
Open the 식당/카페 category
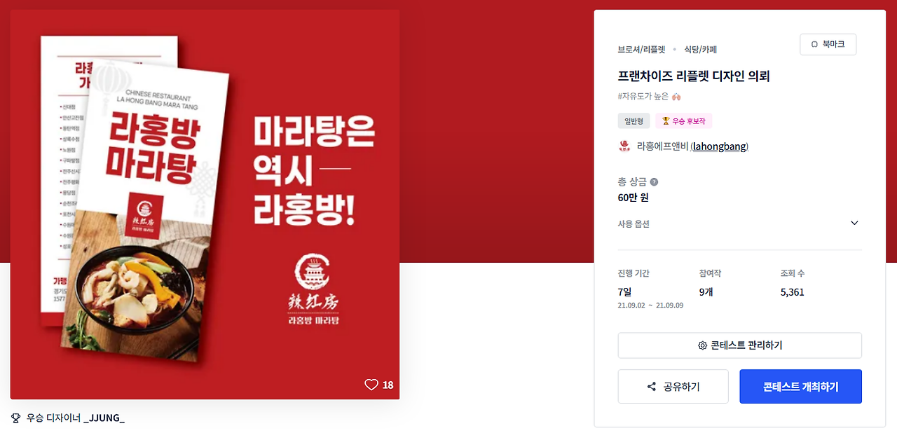[700, 50]
